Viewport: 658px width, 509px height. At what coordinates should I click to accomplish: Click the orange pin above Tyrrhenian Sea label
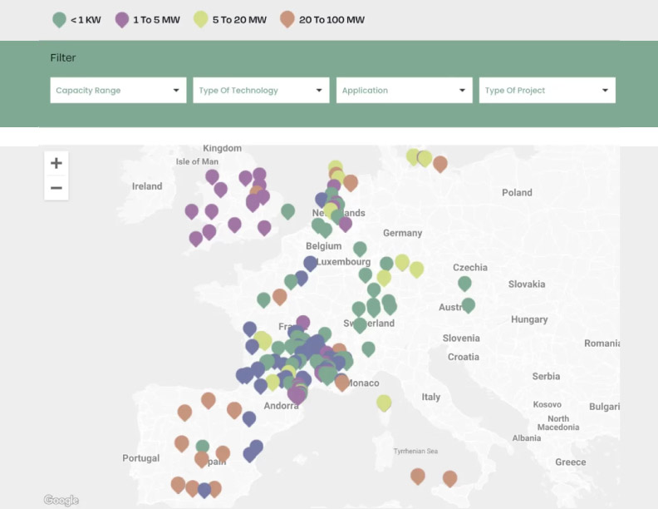[x=418, y=476]
